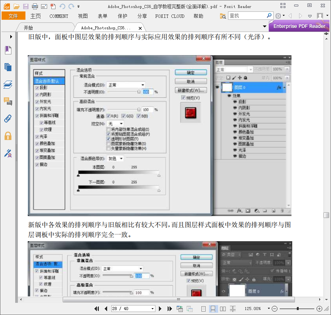Open the Comments panel in sidebar
Image resolution: width=331 pixels, height=315 pixels.
[8, 102]
